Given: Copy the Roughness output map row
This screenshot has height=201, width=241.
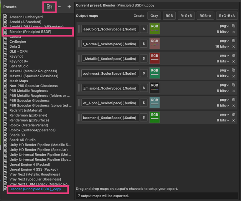Looking at the screenshot, I should 234,70.
